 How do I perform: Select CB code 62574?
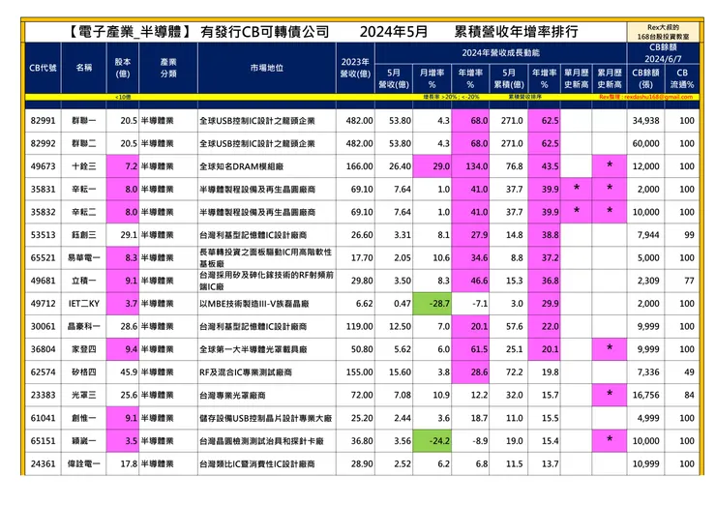(43, 372)
